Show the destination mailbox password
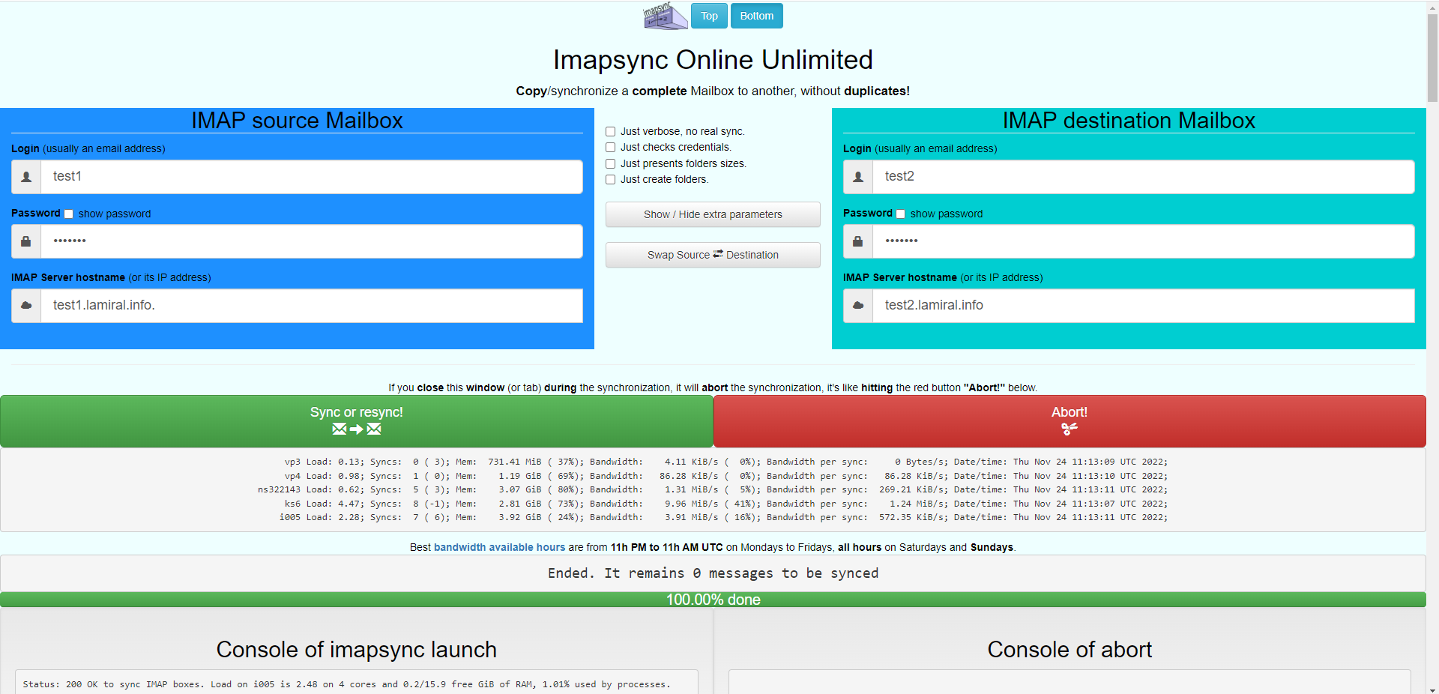This screenshot has width=1439, height=694. coord(901,214)
